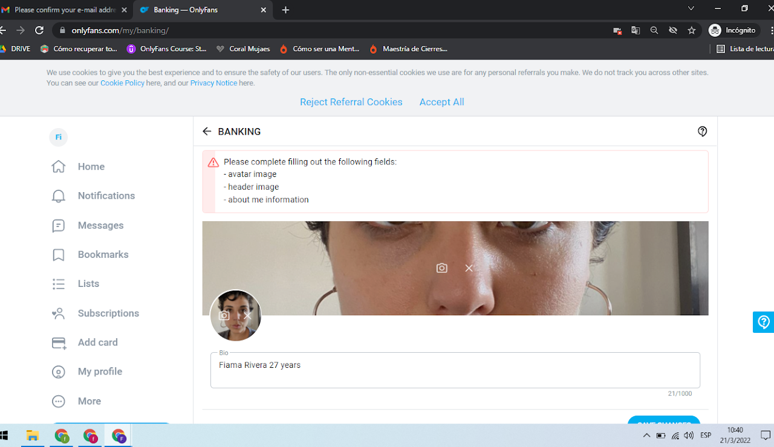Viewport: 774px width, 447px height.
Task: Open the zoom magnifier in the address bar
Action: tap(654, 30)
